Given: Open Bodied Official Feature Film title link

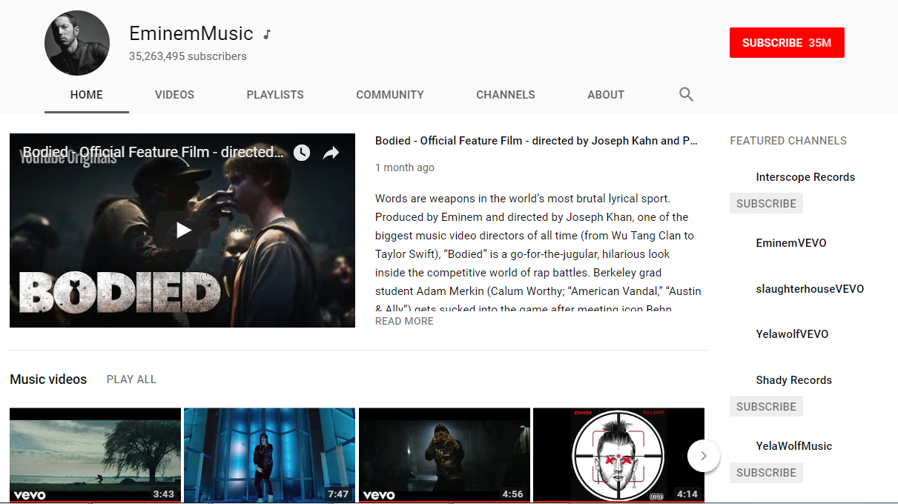Looking at the screenshot, I should point(536,141).
